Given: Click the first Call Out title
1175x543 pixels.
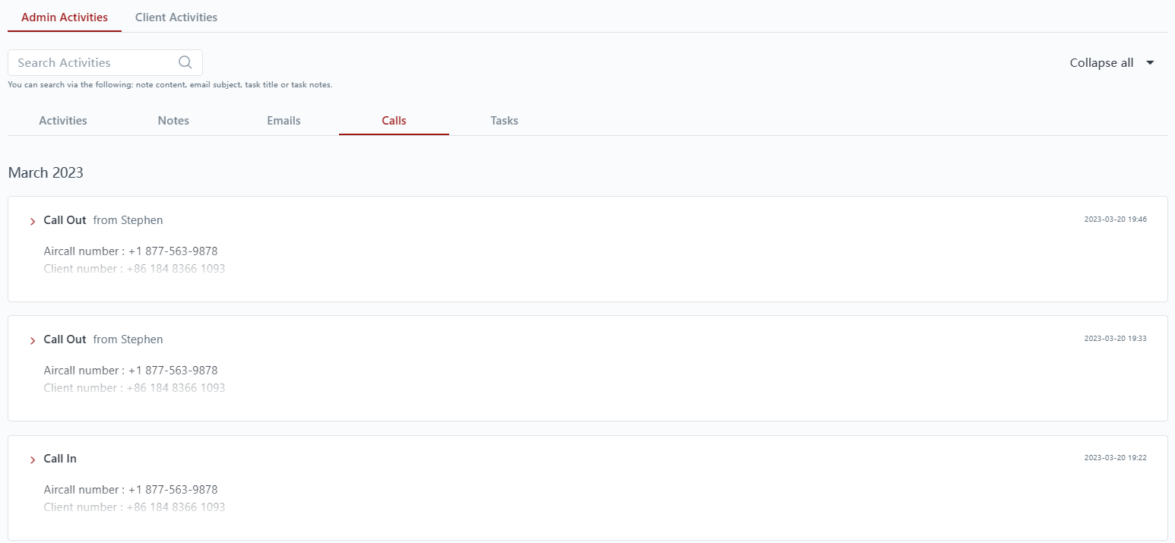Looking at the screenshot, I should click(65, 220).
